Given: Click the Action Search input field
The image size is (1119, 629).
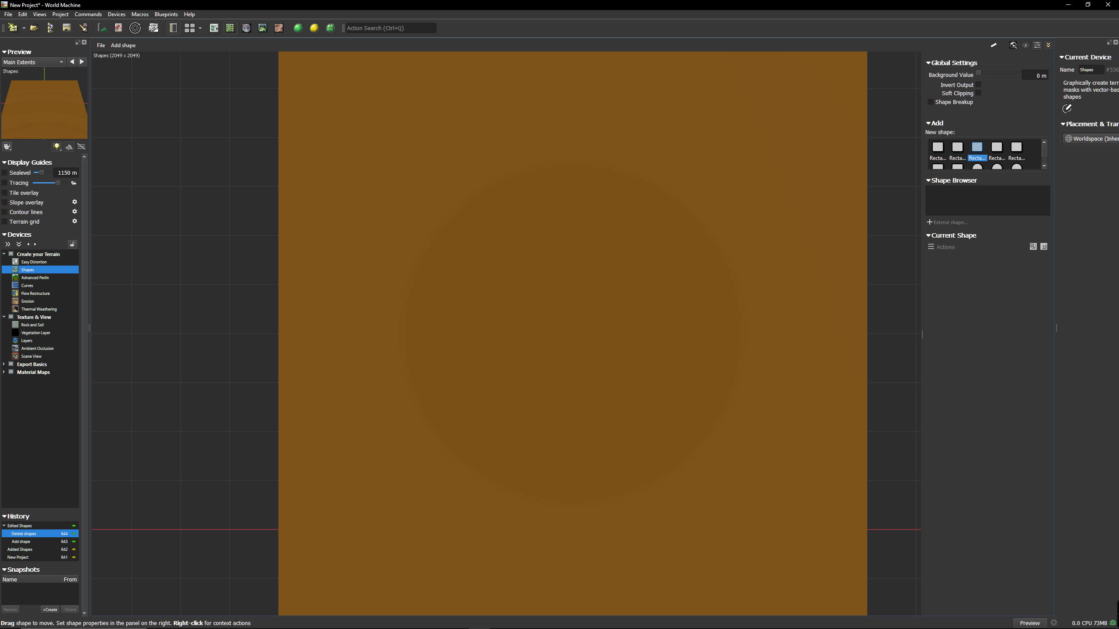Looking at the screenshot, I should [389, 28].
